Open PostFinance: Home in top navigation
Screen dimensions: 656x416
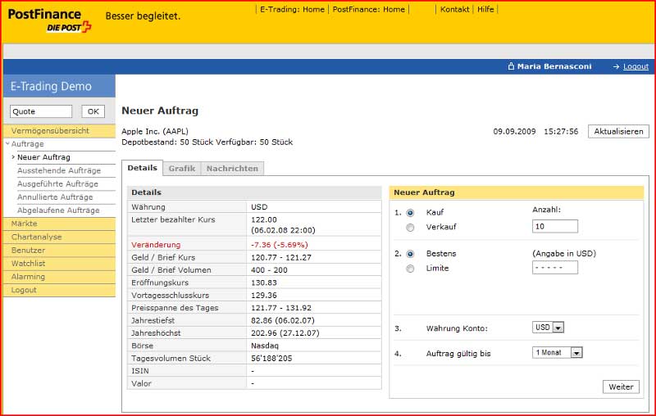[368, 9]
